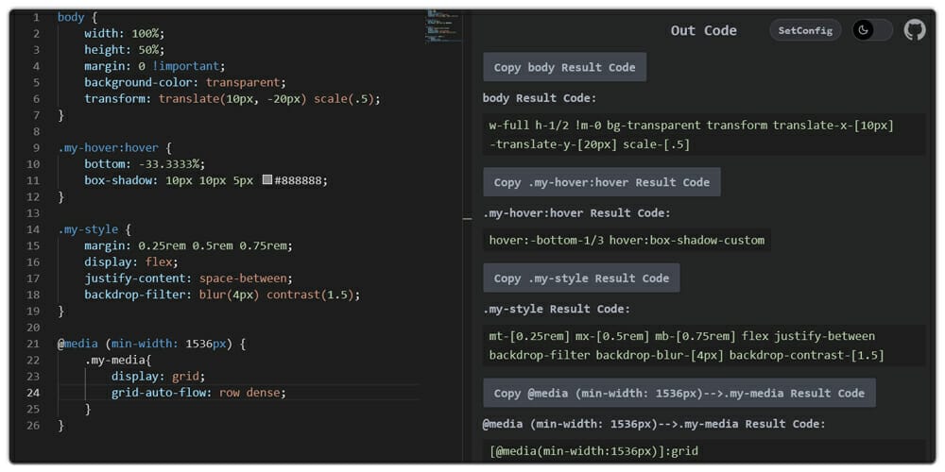
Task: Click the 'body Result Code:' label
Action: tap(540, 98)
